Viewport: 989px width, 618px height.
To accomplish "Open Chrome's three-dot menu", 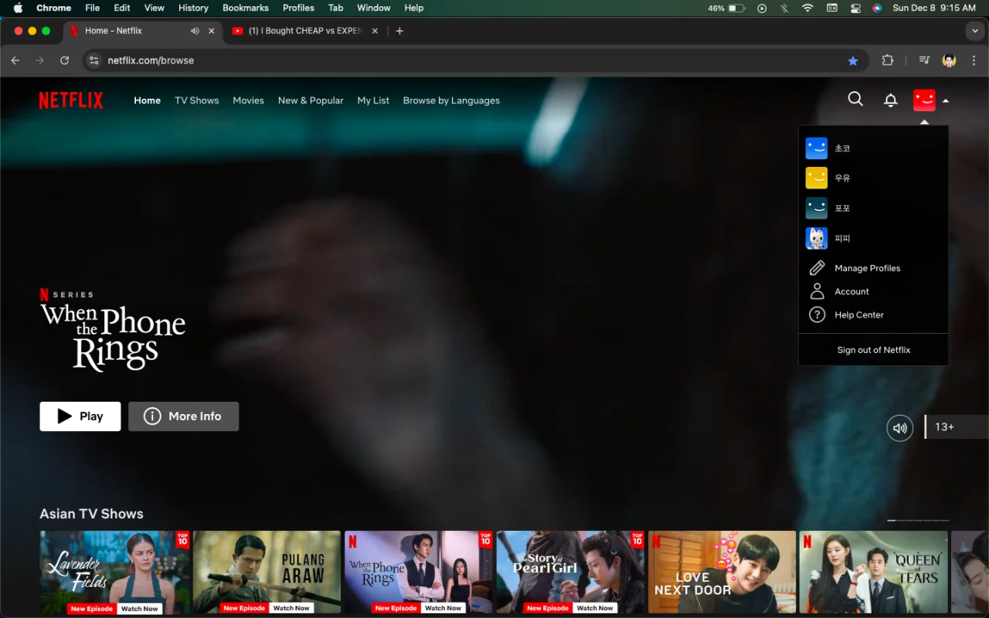I will coord(974,60).
